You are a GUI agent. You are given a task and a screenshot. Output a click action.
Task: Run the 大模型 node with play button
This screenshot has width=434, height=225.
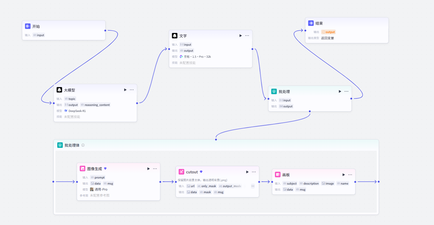coord(125,90)
